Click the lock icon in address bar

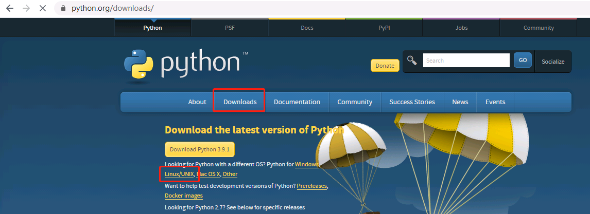[63, 8]
